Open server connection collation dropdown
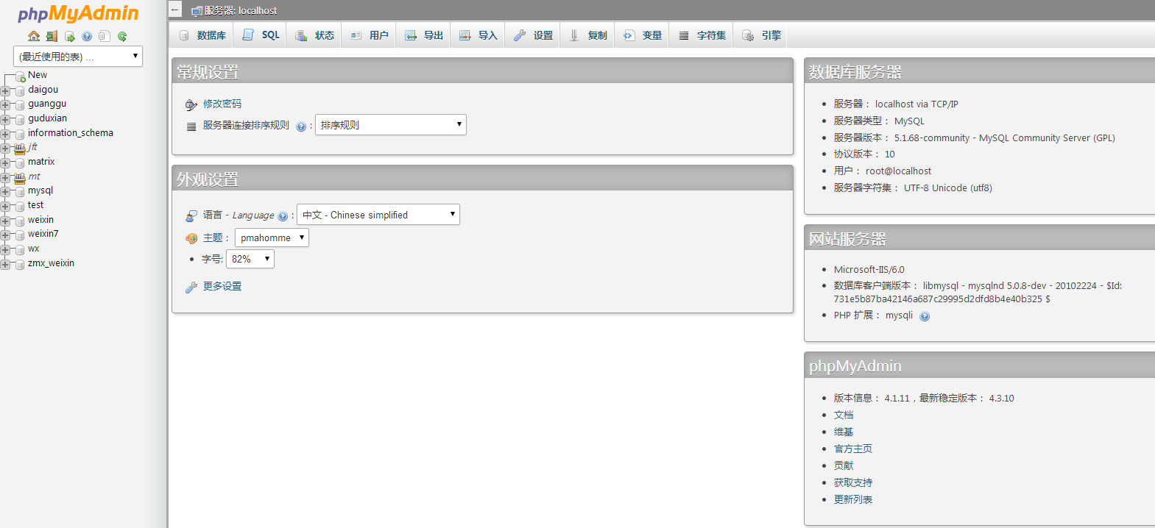Image resolution: width=1155 pixels, height=528 pixels. tap(391, 125)
